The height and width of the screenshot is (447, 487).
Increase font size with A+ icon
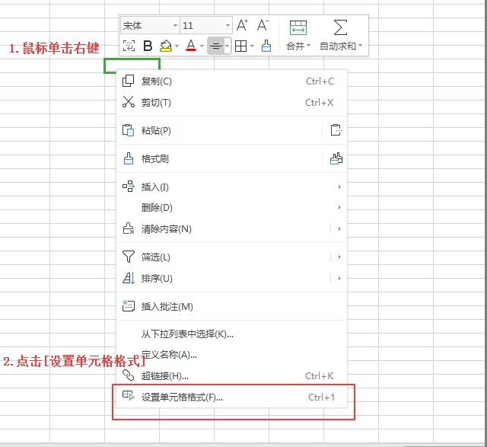[242, 25]
